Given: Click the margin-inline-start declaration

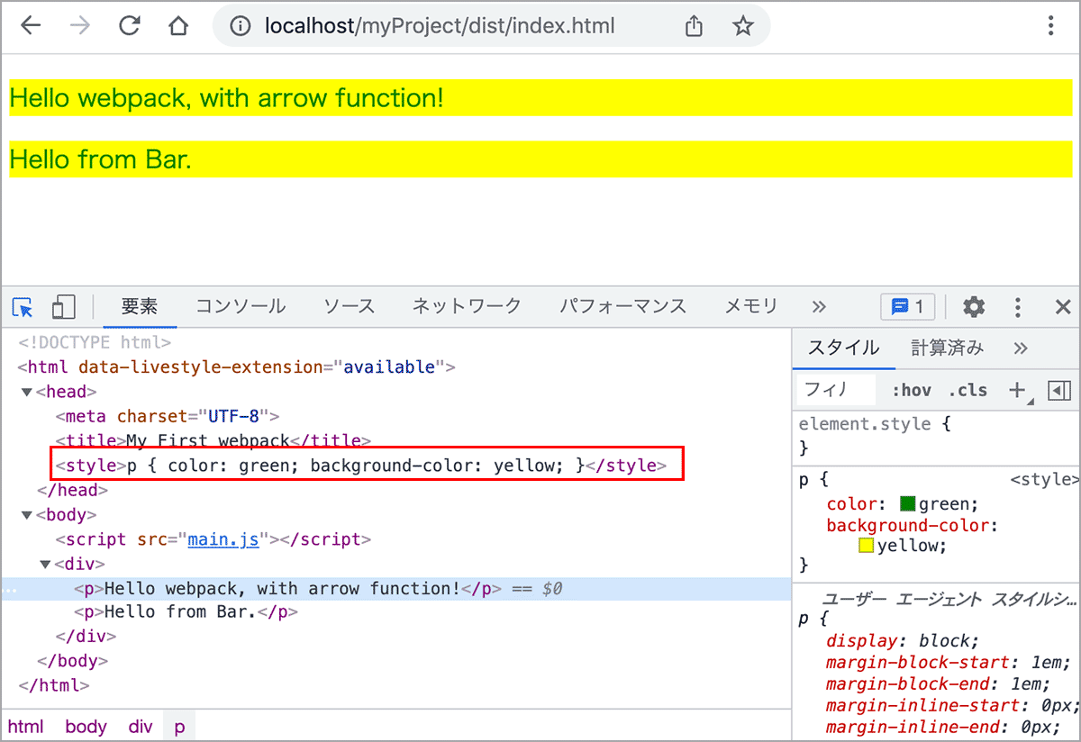Looking at the screenshot, I should tap(952, 706).
